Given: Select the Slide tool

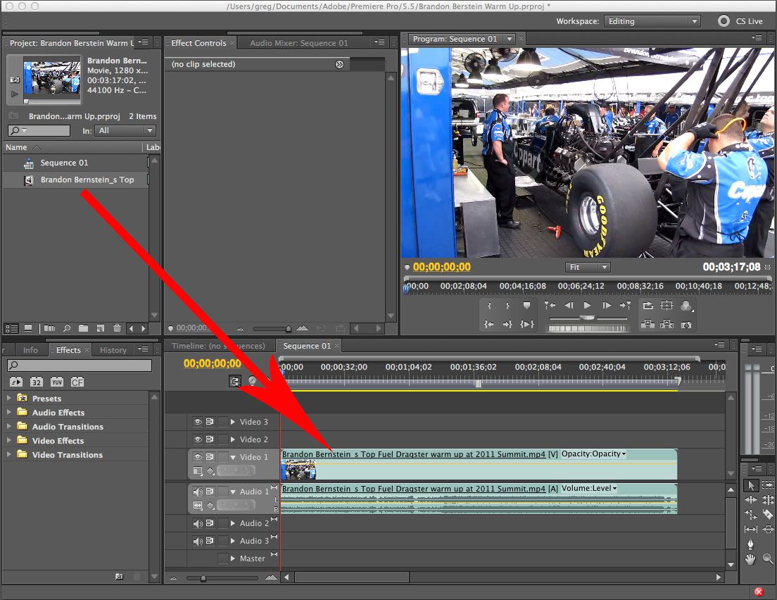Looking at the screenshot, I should click(x=768, y=530).
